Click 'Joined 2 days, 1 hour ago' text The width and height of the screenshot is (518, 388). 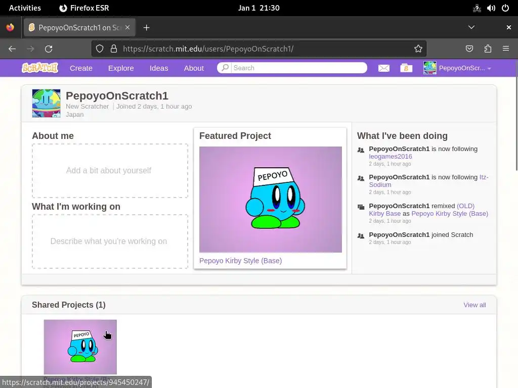[154, 106]
